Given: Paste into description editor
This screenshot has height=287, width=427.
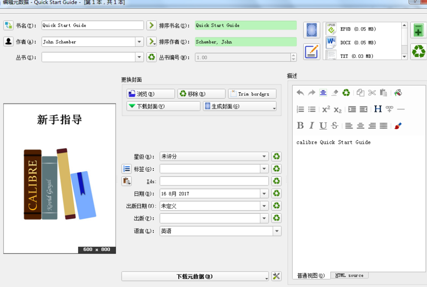Looking at the screenshot, I should click(383, 93).
